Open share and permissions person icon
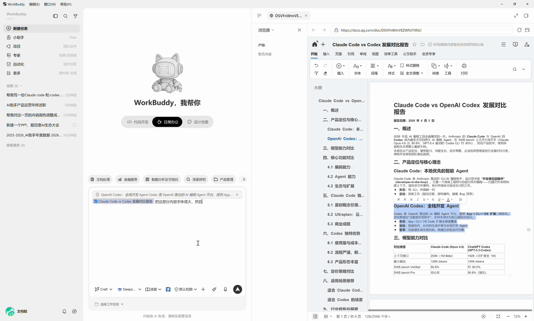The width and height of the screenshot is (534, 321). point(526,44)
